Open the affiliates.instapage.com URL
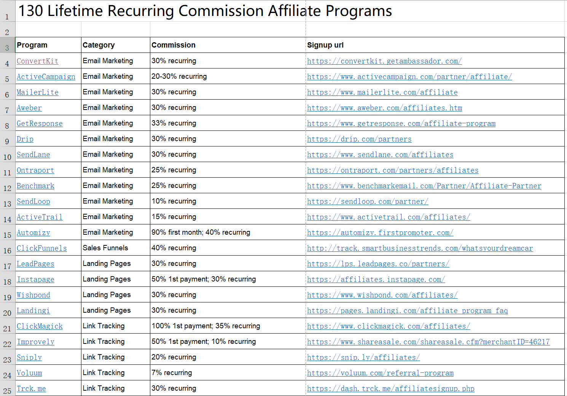The image size is (567, 396). (x=376, y=279)
